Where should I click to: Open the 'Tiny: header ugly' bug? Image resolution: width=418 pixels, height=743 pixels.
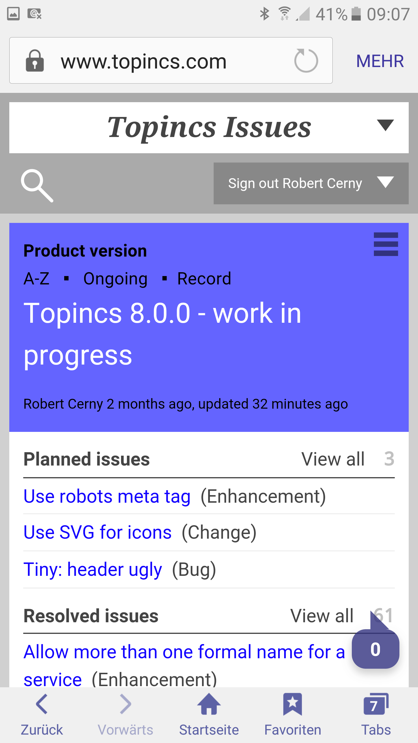click(93, 569)
